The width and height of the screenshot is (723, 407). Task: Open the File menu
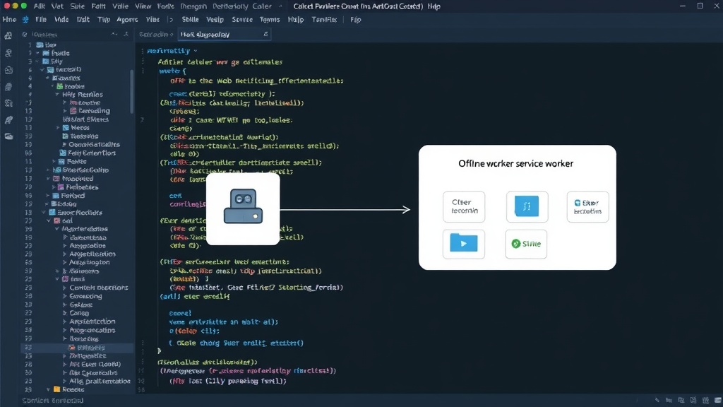(41, 19)
